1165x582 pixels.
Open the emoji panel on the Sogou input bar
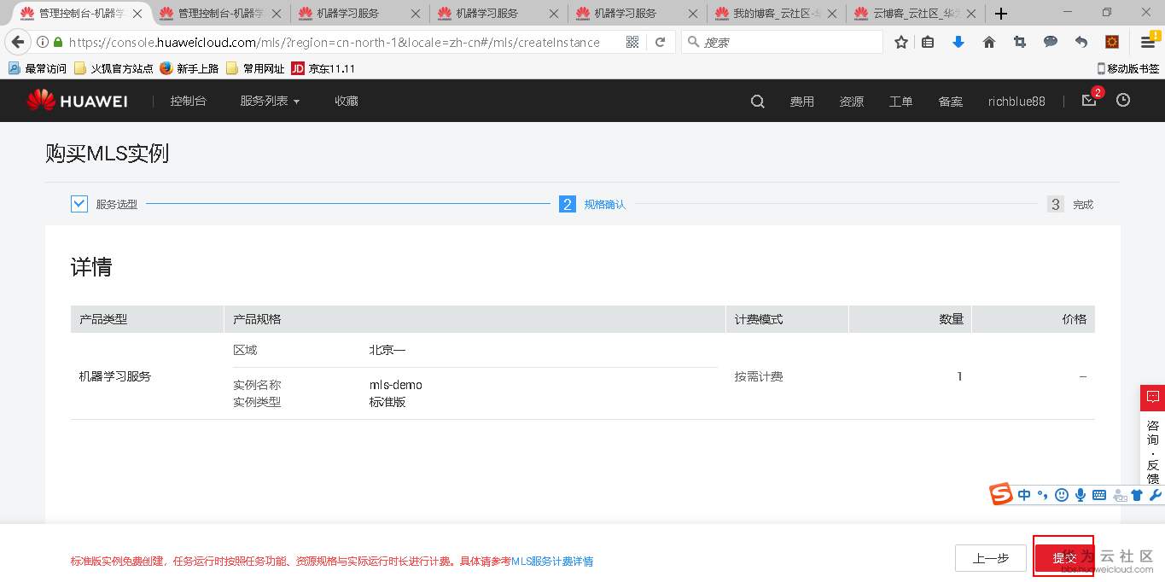tap(1061, 495)
